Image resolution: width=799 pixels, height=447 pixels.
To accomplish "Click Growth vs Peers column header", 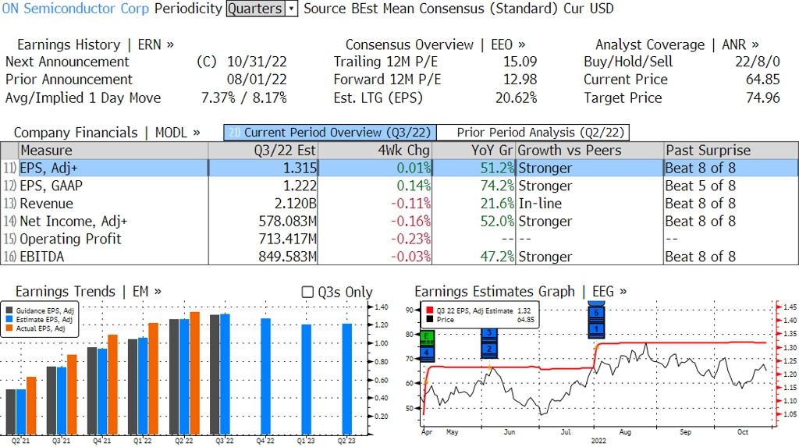I will point(590,151).
